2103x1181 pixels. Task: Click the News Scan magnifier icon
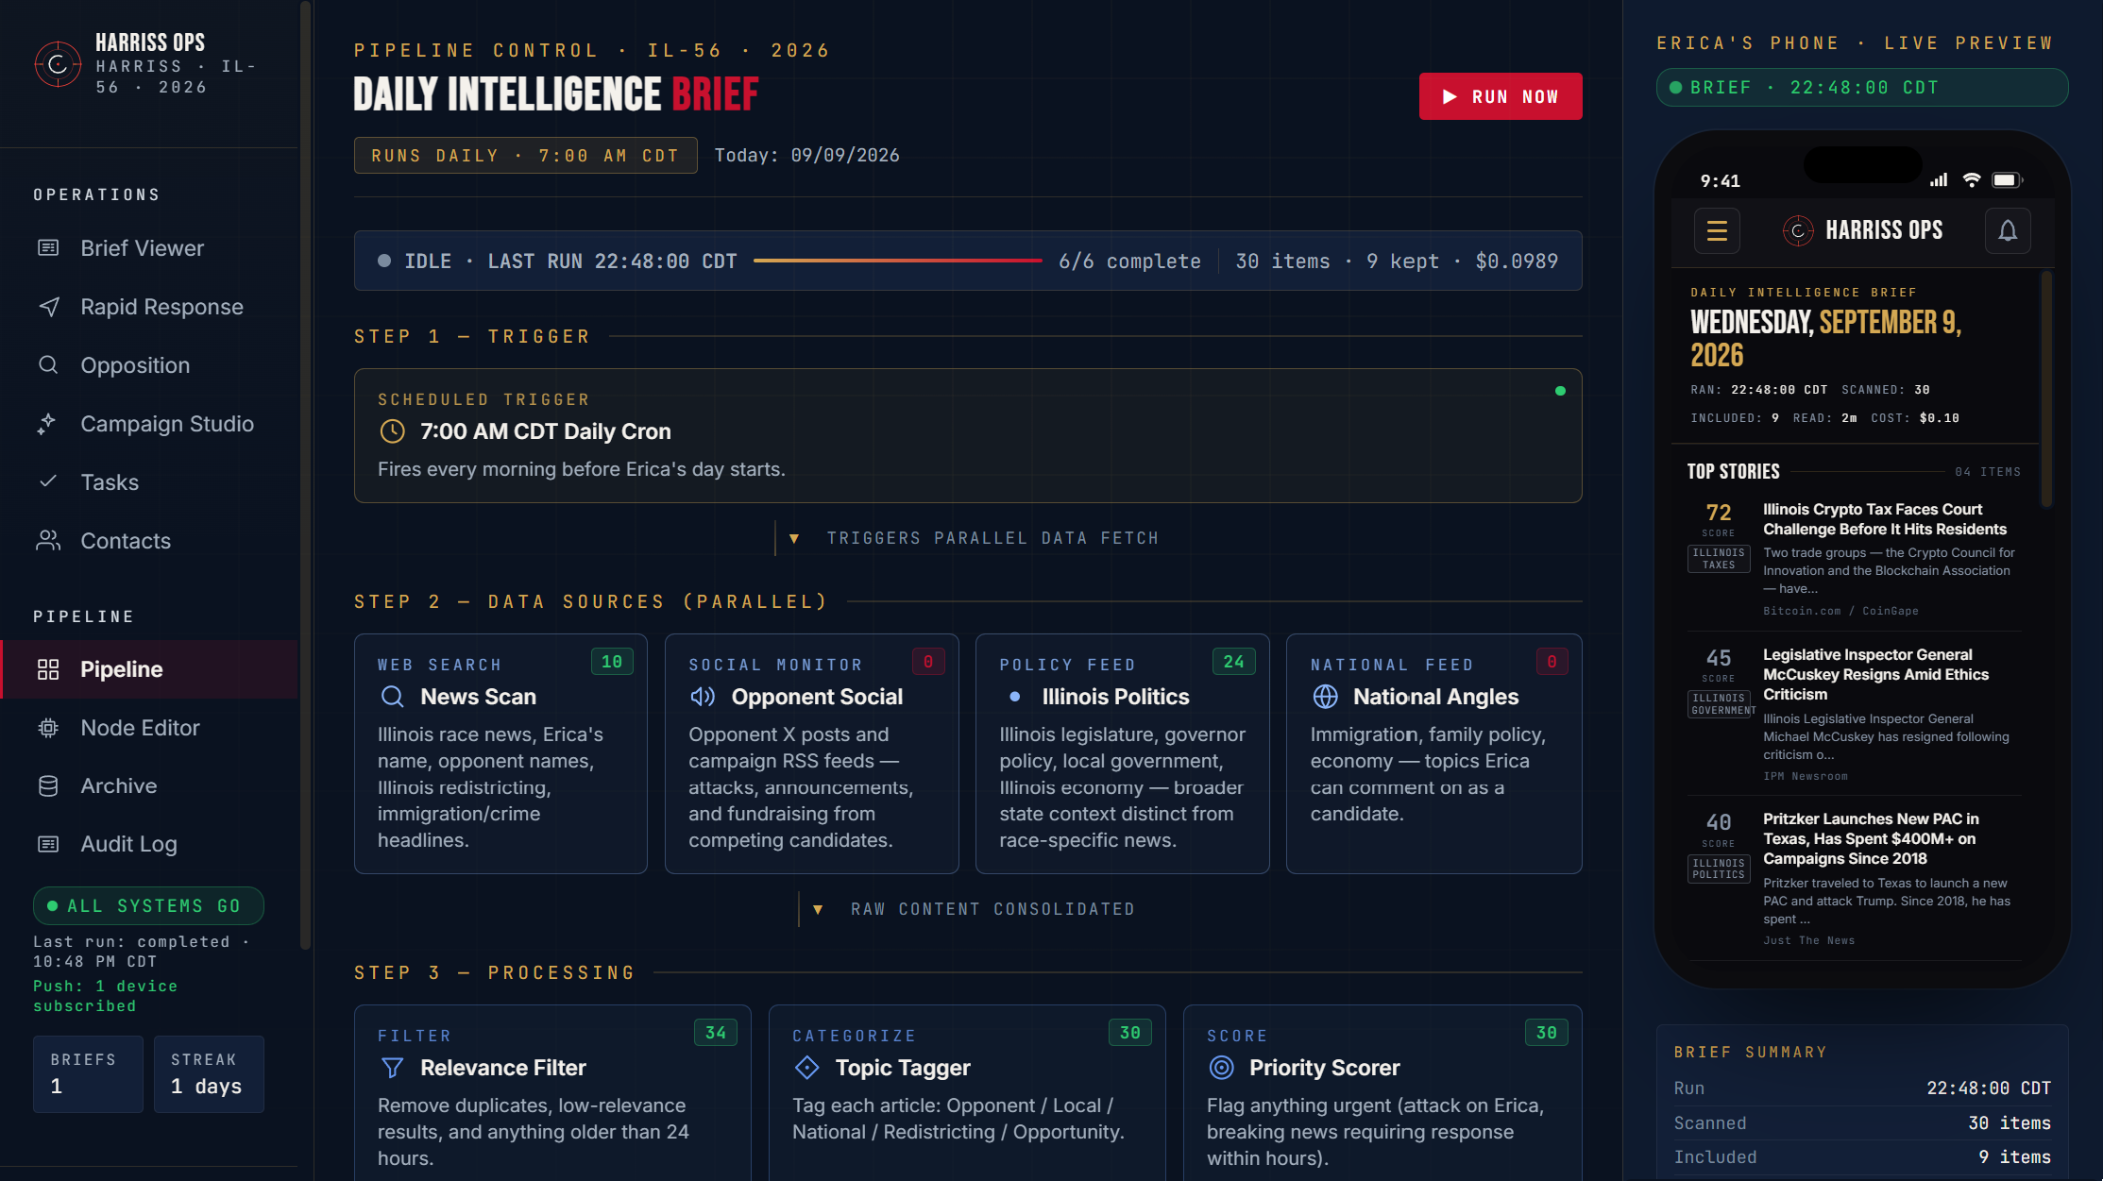pyautogui.click(x=393, y=697)
